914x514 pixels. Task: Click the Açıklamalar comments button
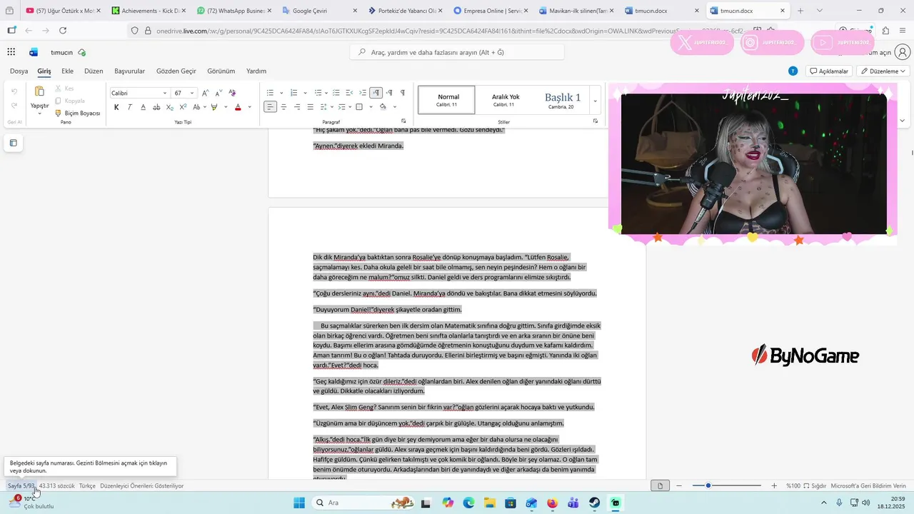[828, 71]
